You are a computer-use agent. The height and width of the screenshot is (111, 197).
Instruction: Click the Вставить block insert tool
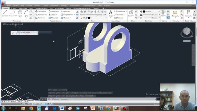[x=131, y=14]
